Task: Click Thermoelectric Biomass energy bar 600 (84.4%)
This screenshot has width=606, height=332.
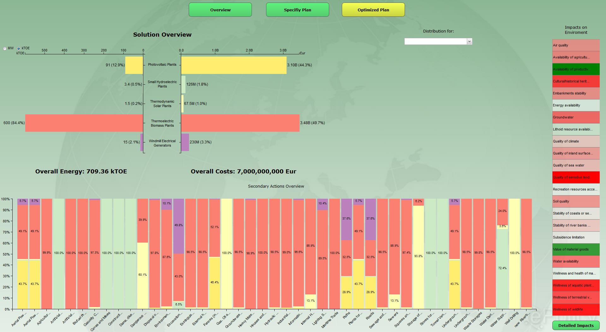Action: click(84, 123)
